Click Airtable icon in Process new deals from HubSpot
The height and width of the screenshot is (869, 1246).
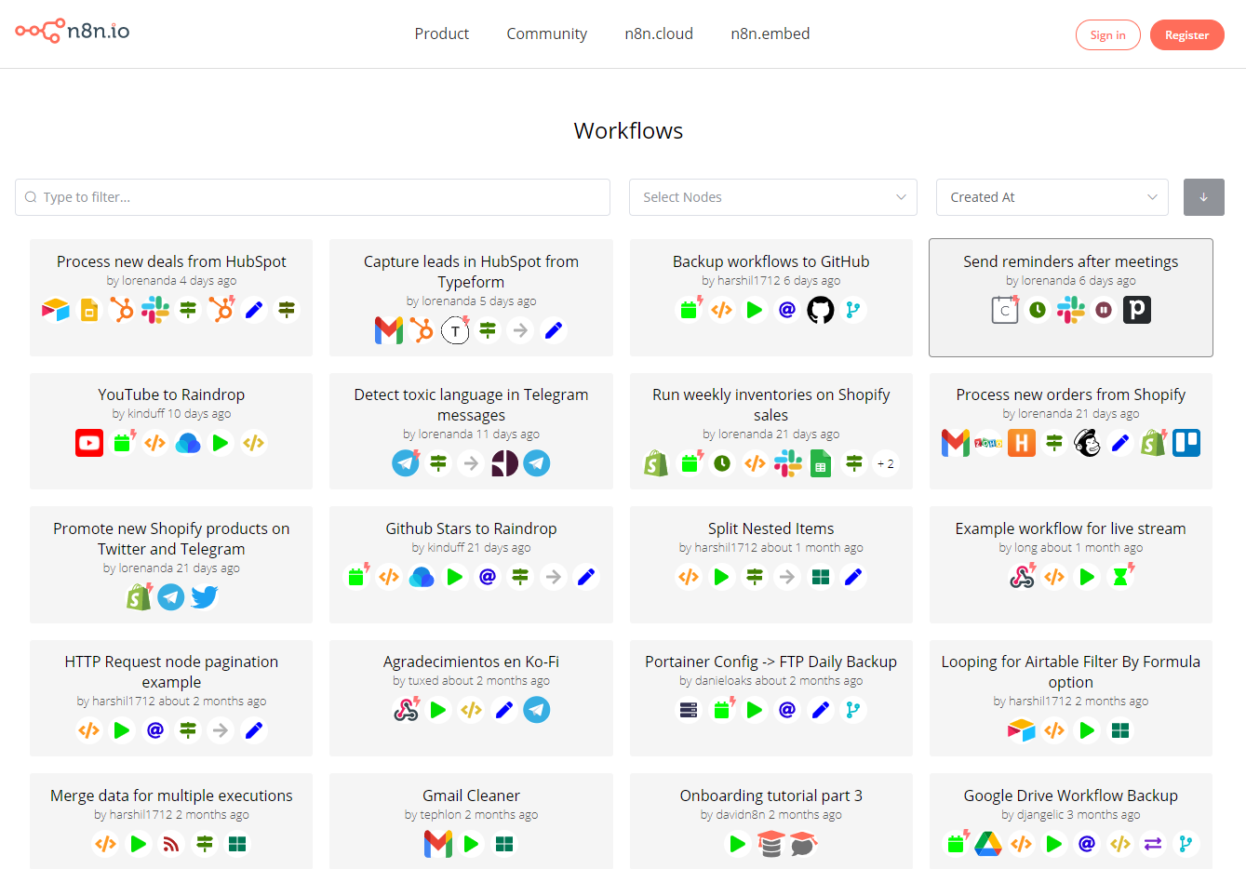click(x=56, y=310)
